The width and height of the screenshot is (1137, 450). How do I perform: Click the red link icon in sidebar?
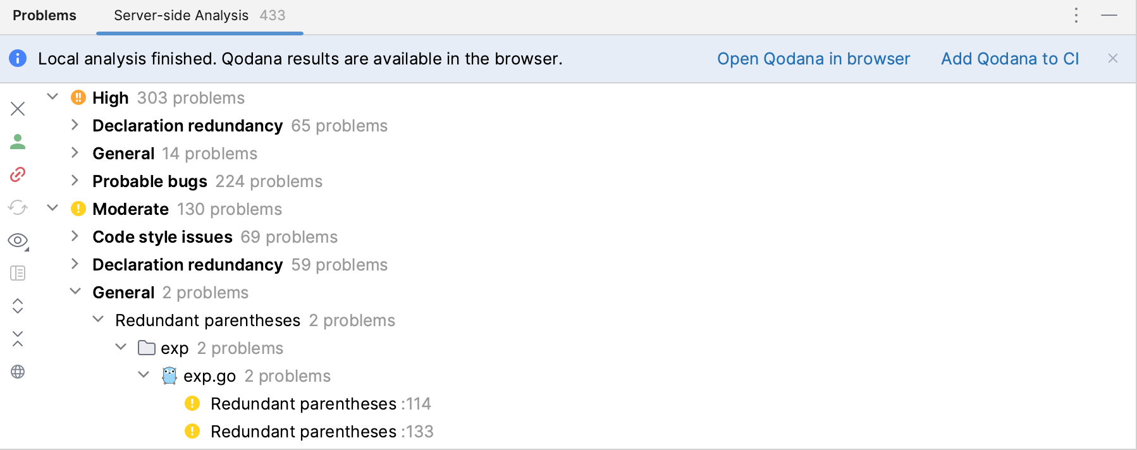pyautogui.click(x=18, y=174)
